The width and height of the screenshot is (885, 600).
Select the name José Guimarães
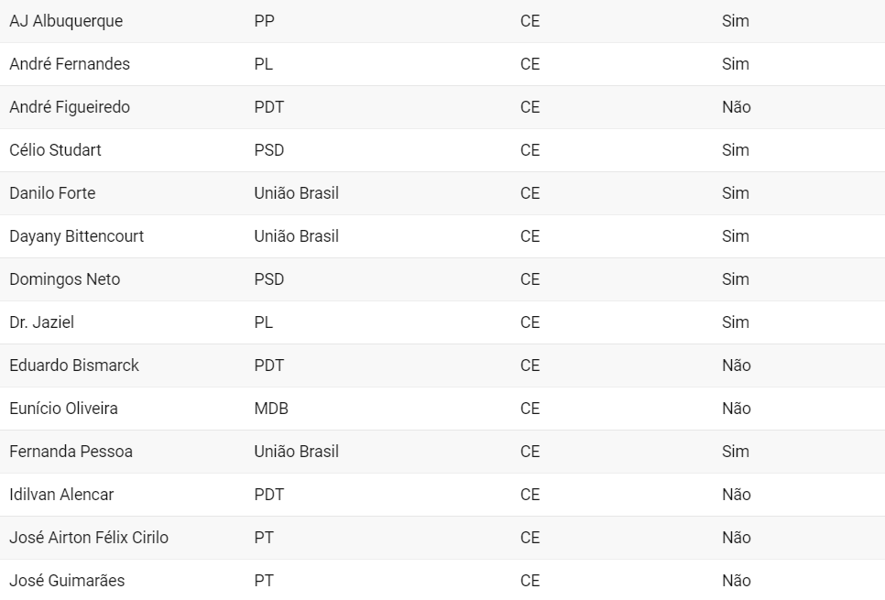pos(67,581)
